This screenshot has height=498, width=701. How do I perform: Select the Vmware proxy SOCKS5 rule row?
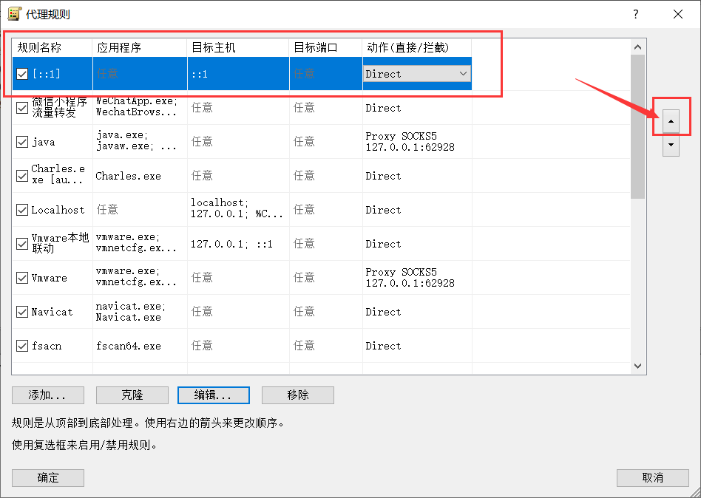pyautogui.click(x=237, y=278)
